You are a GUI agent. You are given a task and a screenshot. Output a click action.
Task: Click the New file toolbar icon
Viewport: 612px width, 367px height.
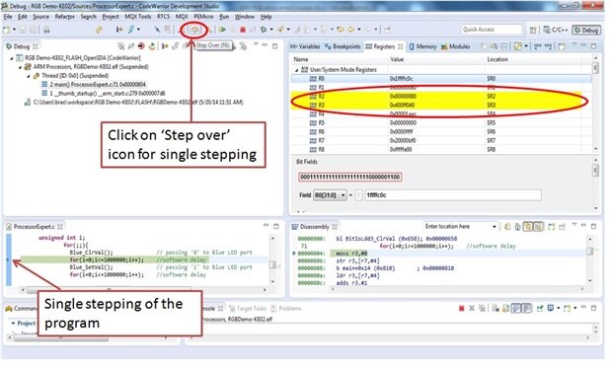click(7, 30)
